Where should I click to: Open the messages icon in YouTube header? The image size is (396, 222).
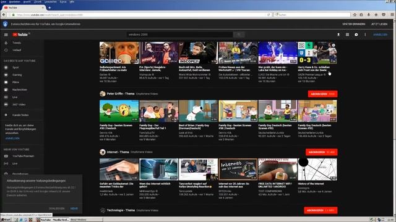pos(356,35)
